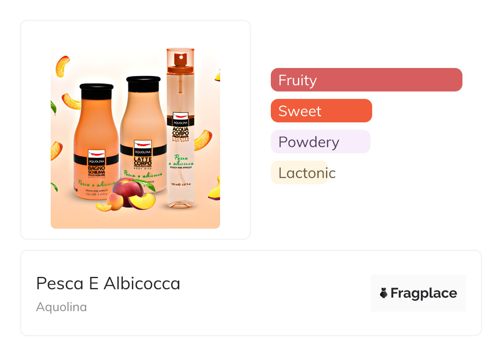Click the Latte Corpo body milk bottle

pyautogui.click(x=143, y=132)
